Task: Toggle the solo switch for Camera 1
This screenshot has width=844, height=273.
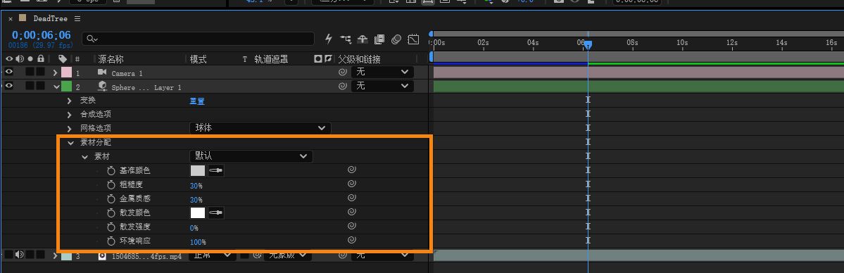Action: (30, 72)
